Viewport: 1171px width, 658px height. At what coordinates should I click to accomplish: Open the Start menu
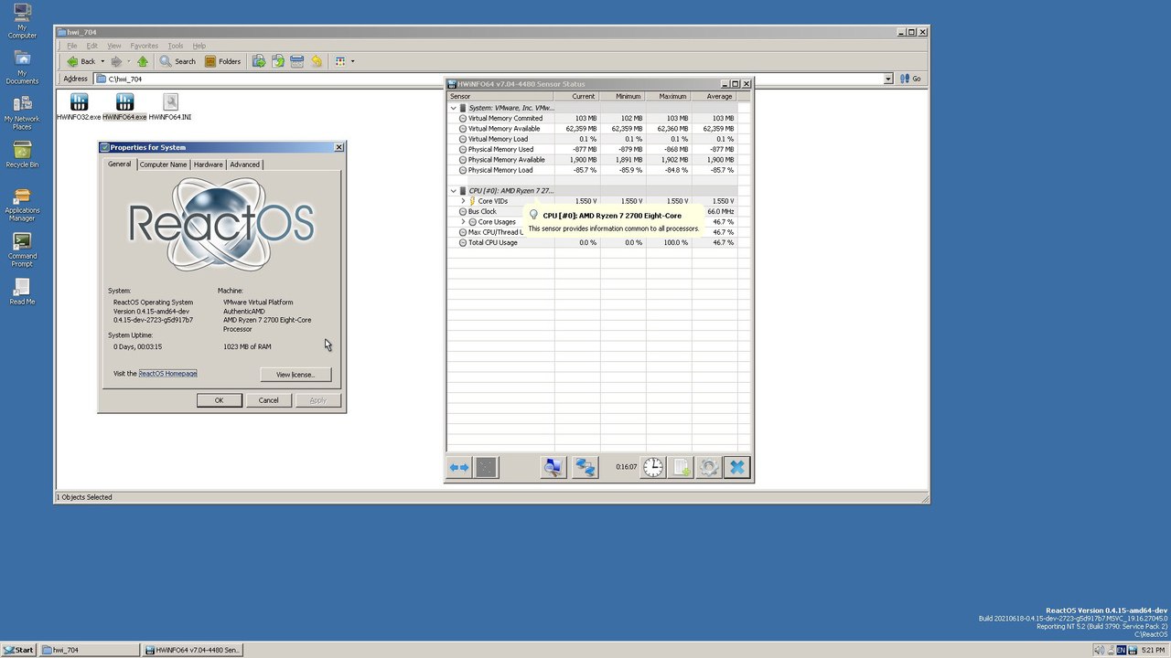[18, 650]
